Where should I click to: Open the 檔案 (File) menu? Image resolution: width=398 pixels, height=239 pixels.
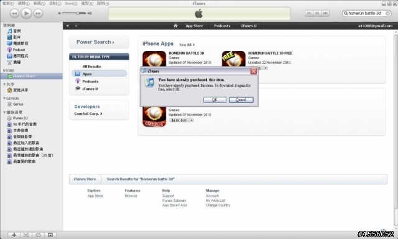click(8, 4)
